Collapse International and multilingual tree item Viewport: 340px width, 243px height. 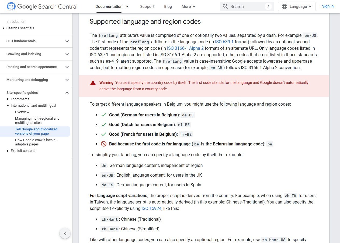(x=8, y=106)
